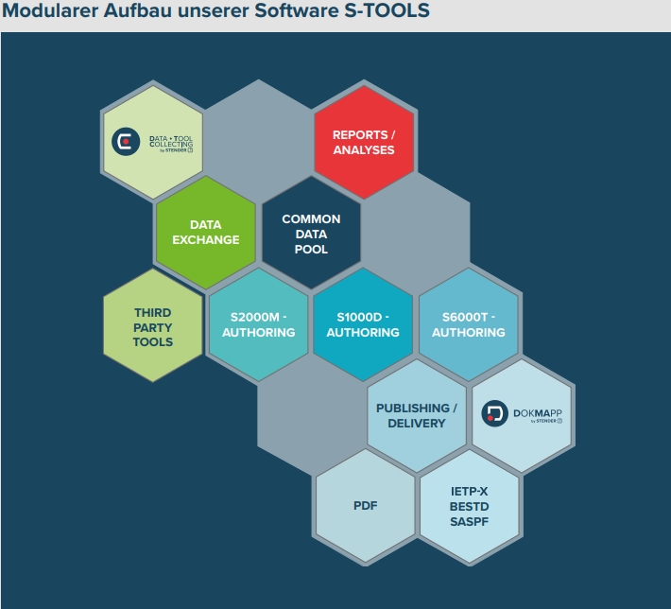Select the S2000M - Authoring module
The width and height of the screenshot is (671, 609).
pyautogui.click(x=258, y=325)
